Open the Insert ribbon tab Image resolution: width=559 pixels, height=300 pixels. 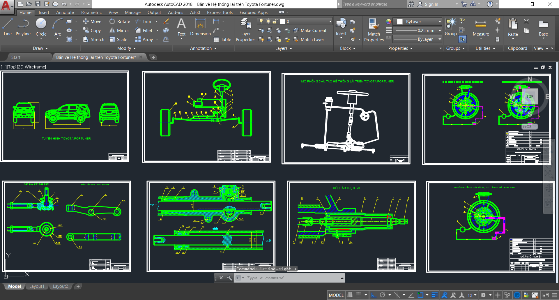click(x=44, y=12)
